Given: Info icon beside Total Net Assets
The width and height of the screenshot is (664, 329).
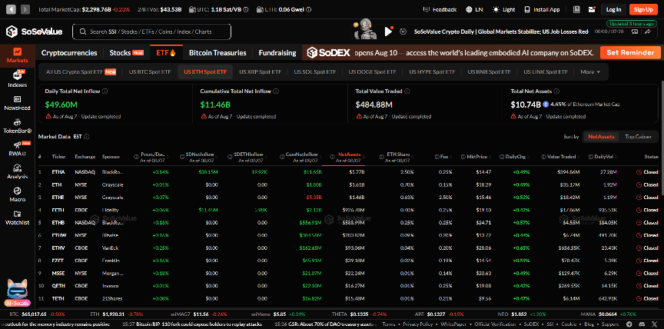Looking at the screenshot, I should (557, 91).
